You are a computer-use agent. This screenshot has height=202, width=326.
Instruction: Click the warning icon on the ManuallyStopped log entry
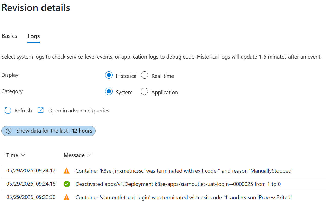click(x=67, y=170)
